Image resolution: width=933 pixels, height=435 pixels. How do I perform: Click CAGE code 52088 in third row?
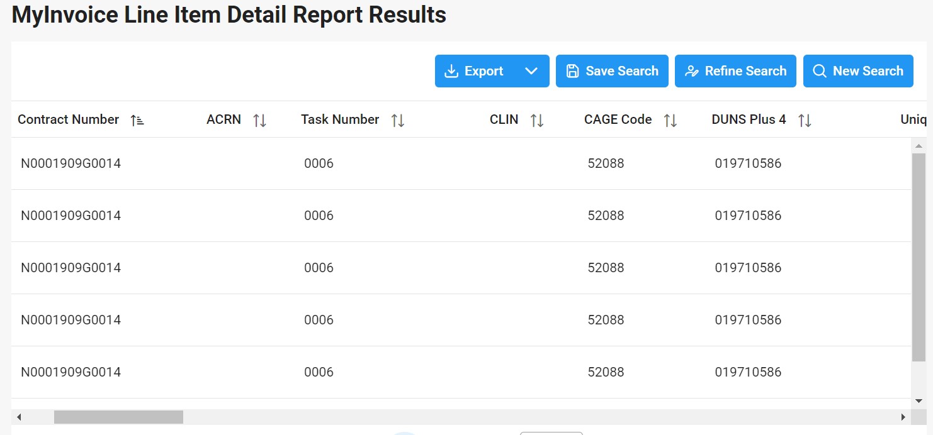click(x=606, y=268)
